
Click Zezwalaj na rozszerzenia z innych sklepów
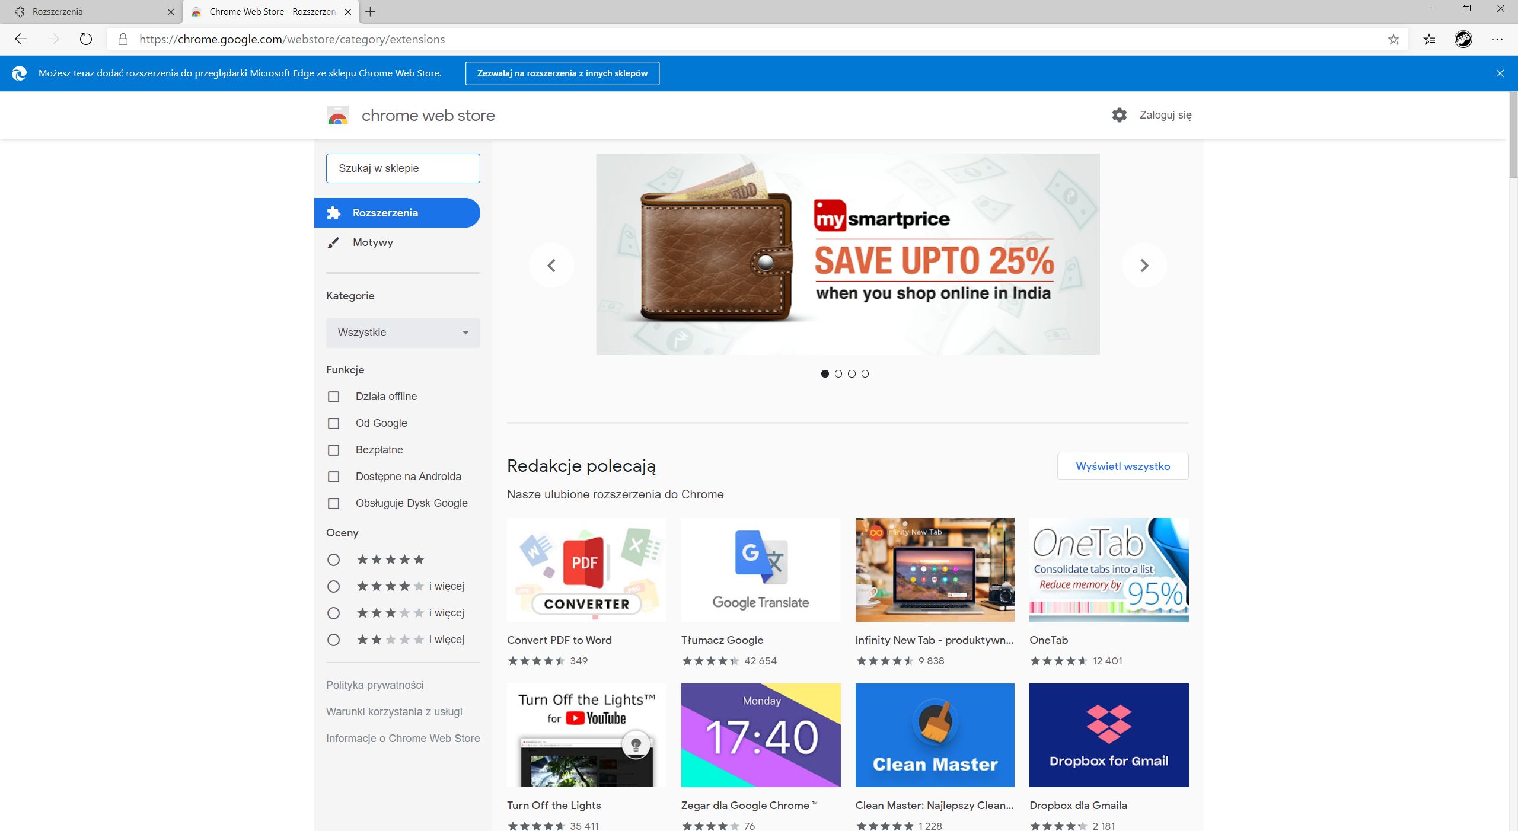(563, 73)
